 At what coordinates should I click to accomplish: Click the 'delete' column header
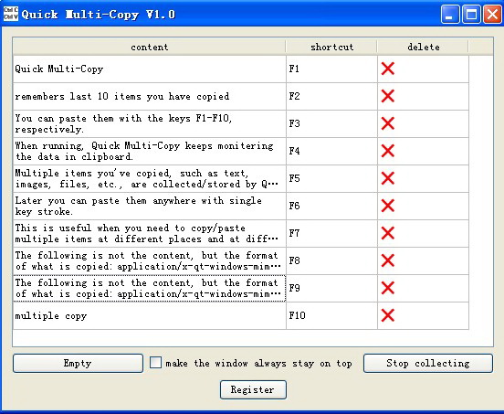click(423, 47)
